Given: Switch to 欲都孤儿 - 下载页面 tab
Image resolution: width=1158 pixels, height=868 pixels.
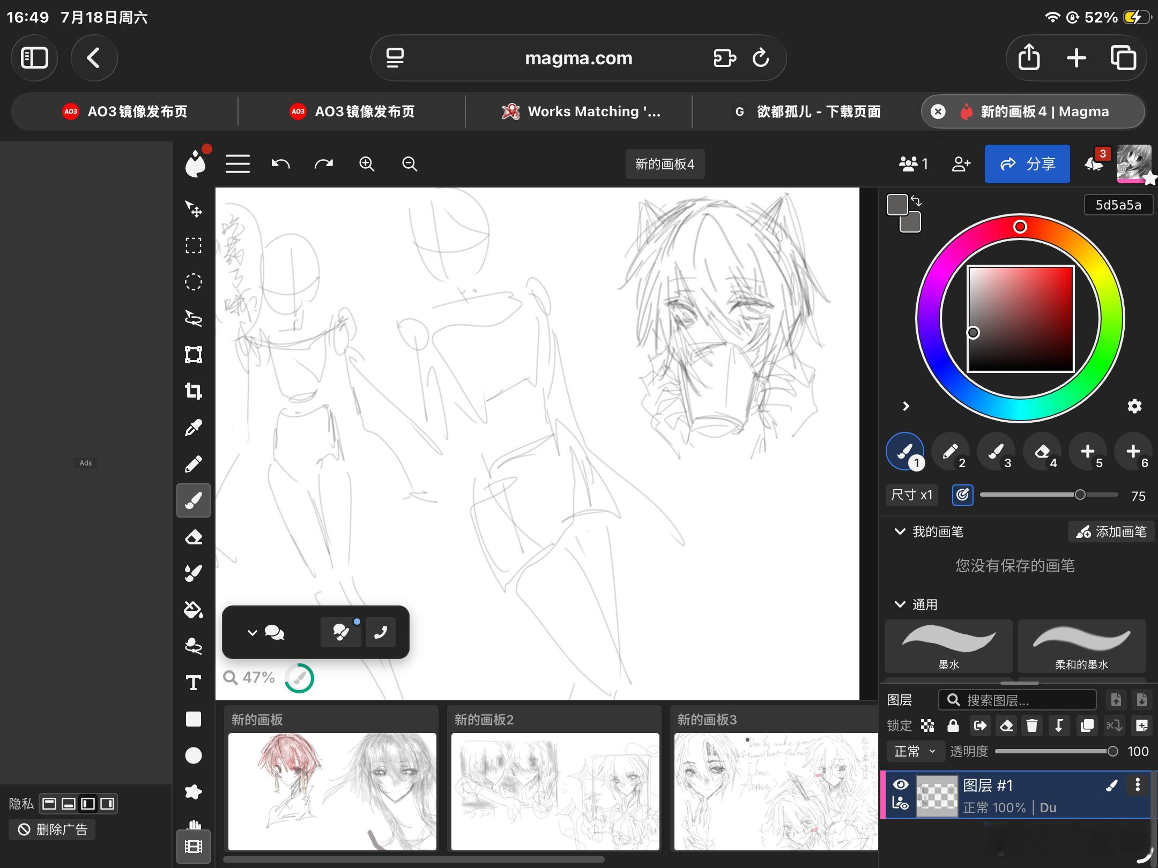Looking at the screenshot, I should click(x=806, y=111).
